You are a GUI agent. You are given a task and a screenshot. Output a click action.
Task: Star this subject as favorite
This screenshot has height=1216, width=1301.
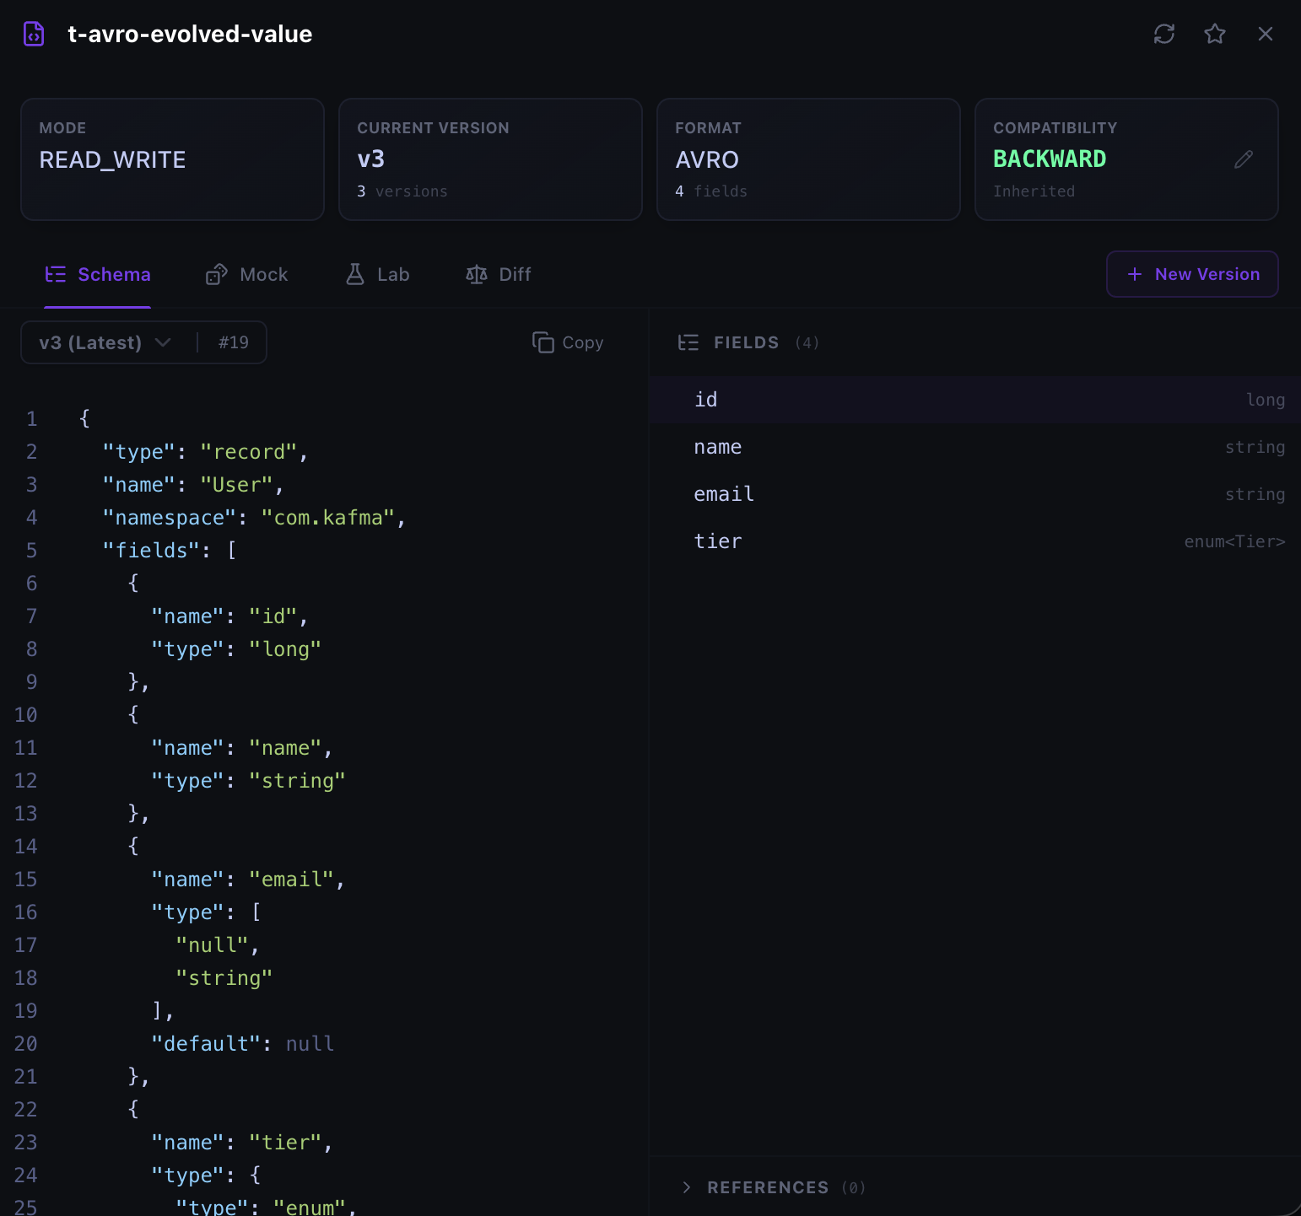tap(1215, 34)
